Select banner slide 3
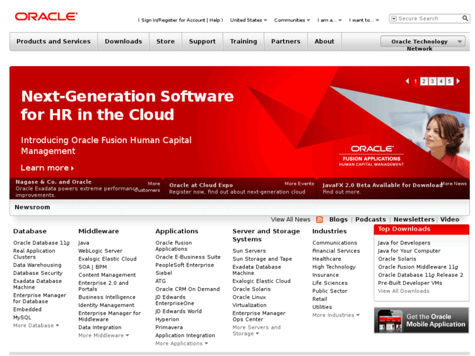The height and width of the screenshot is (356, 475). tap(433, 81)
